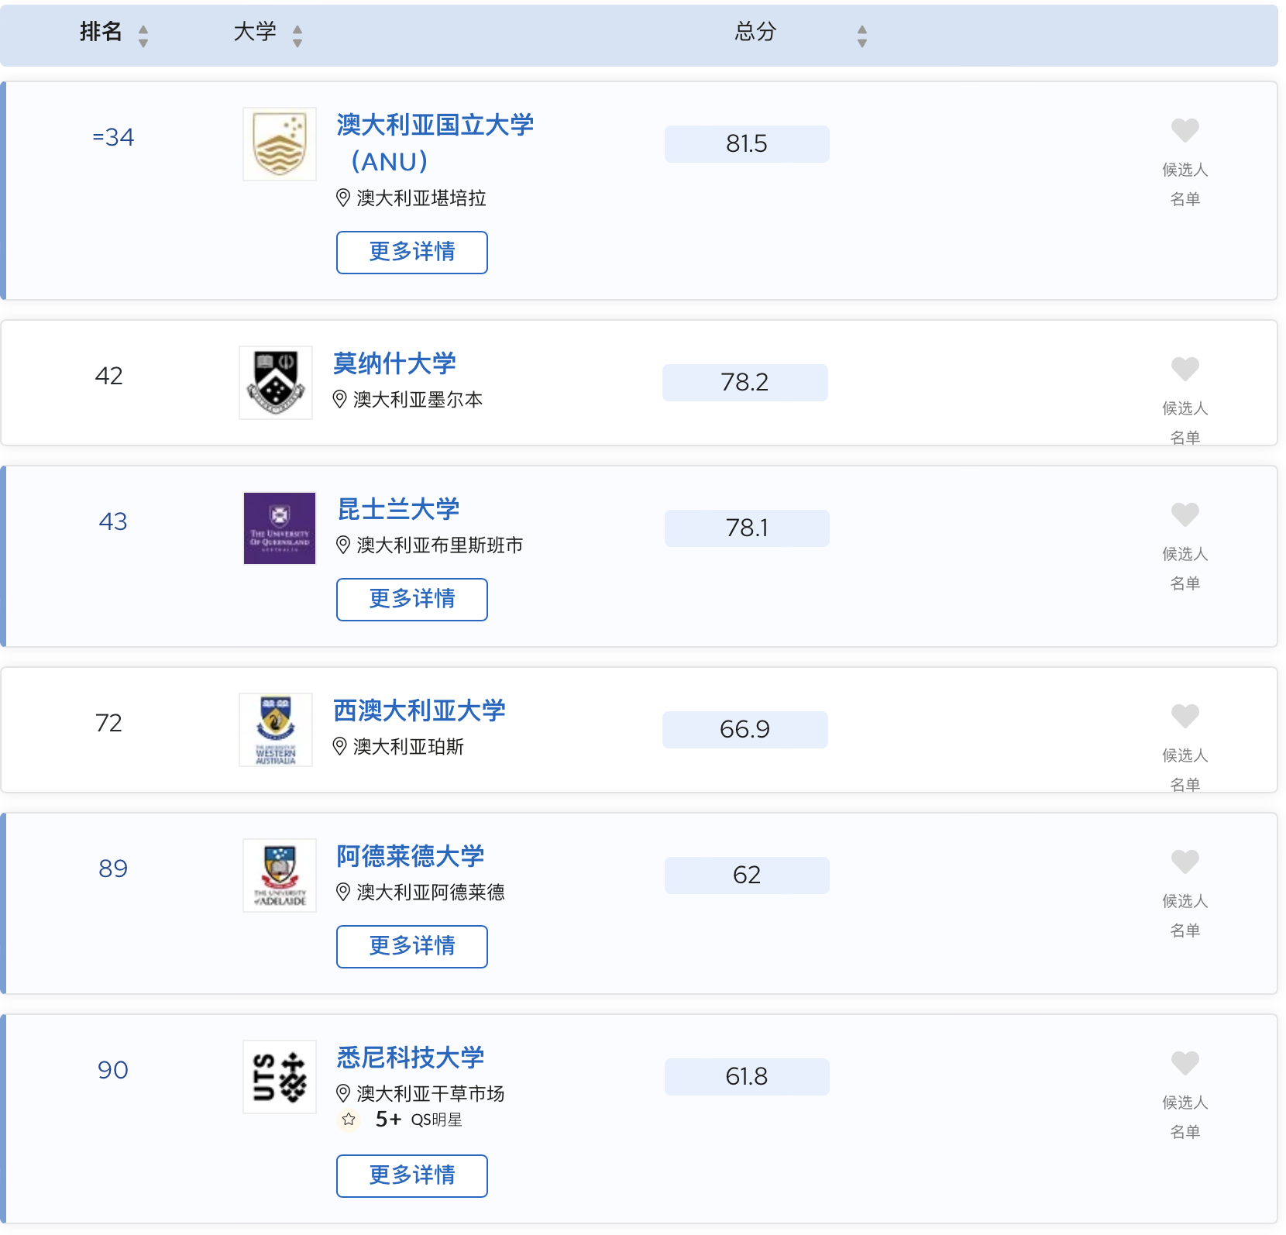Screen dimensions: 1286x1235
Task: Click the University of Adelaide logo
Action: pyautogui.click(x=279, y=876)
